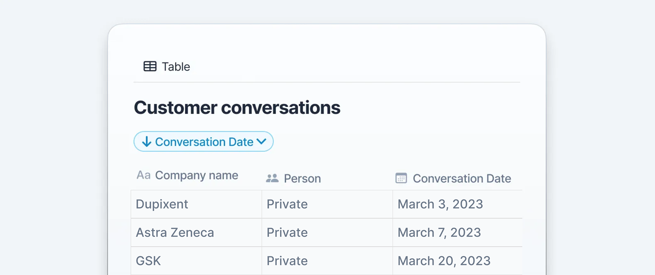The height and width of the screenshot is (275, 655).
Task: Open the Person column header menu
Action: pos(293,178)
